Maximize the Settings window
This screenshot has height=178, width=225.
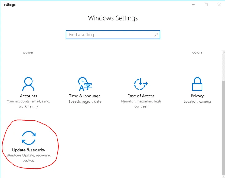(x=206, y=5)
